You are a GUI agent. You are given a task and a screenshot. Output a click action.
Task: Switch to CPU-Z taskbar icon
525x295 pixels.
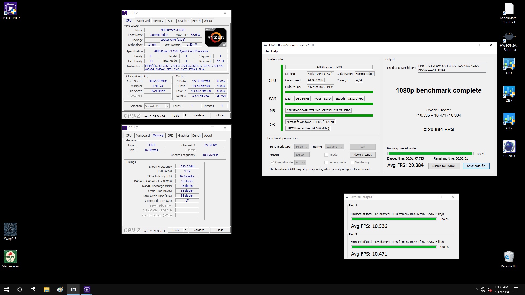pyautogui.click(x=87, y=290)
